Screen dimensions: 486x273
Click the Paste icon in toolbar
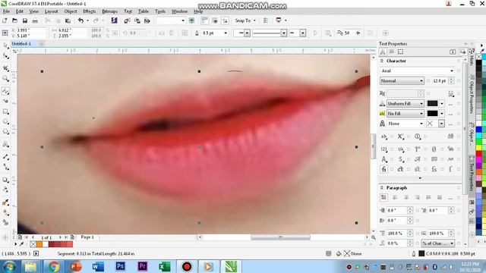pyautogui.click(x=68, y=20)
